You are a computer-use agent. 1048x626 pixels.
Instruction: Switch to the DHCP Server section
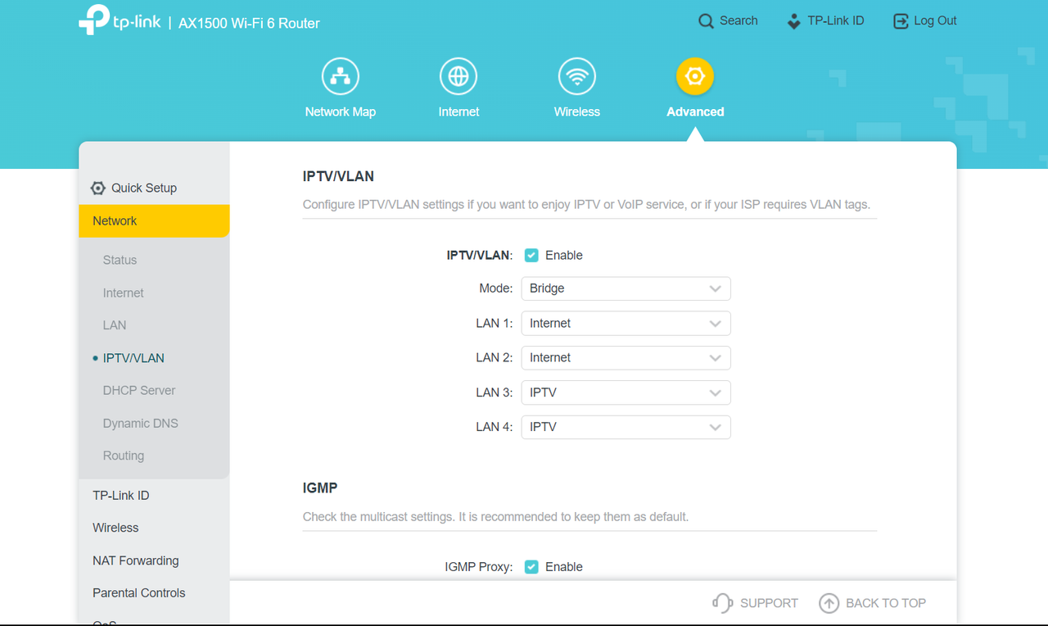[x=138, y=390]
